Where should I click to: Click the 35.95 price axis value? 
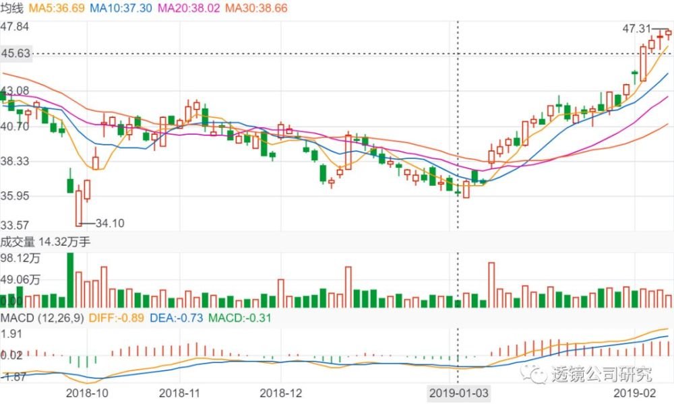coord(15,196)
